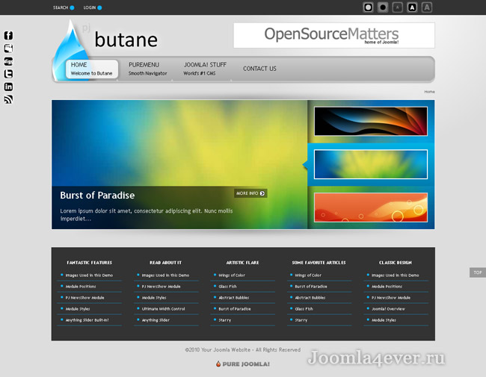The height and width of the screenshot is (377, 486).
Task: Open Images Used in this Demo under Fantastic Features
Action: [x=89, y=275]
